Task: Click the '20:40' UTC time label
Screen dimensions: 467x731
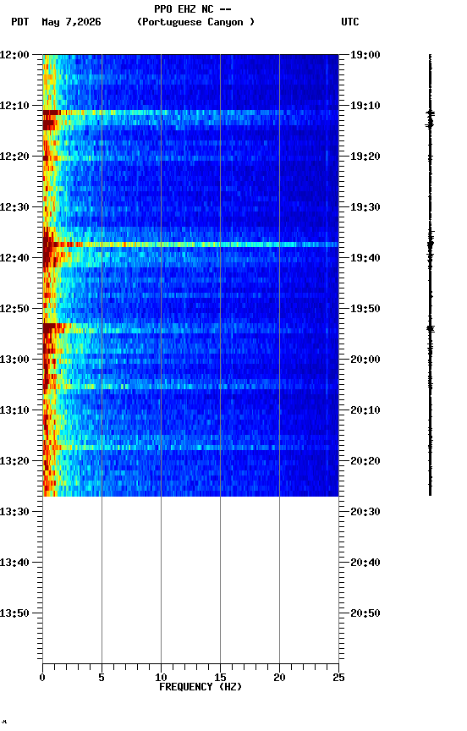Action: tap(365, 563)
